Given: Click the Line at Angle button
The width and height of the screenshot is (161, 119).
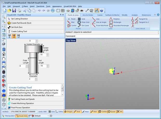Looking at the screenshot, I should (99, 22).
